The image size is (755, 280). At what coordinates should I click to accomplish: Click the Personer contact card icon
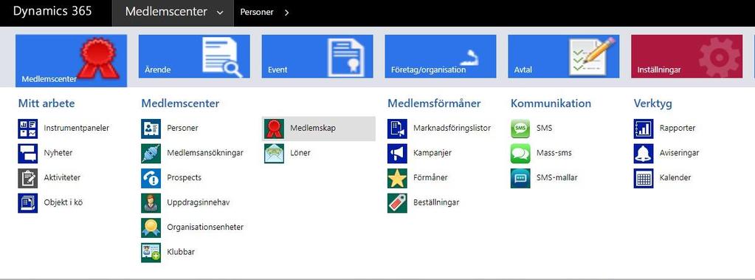(151, 129)
